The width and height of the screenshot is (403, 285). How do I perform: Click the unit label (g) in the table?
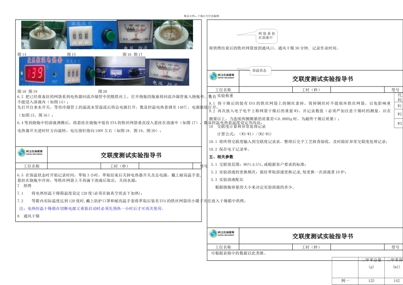371,267
